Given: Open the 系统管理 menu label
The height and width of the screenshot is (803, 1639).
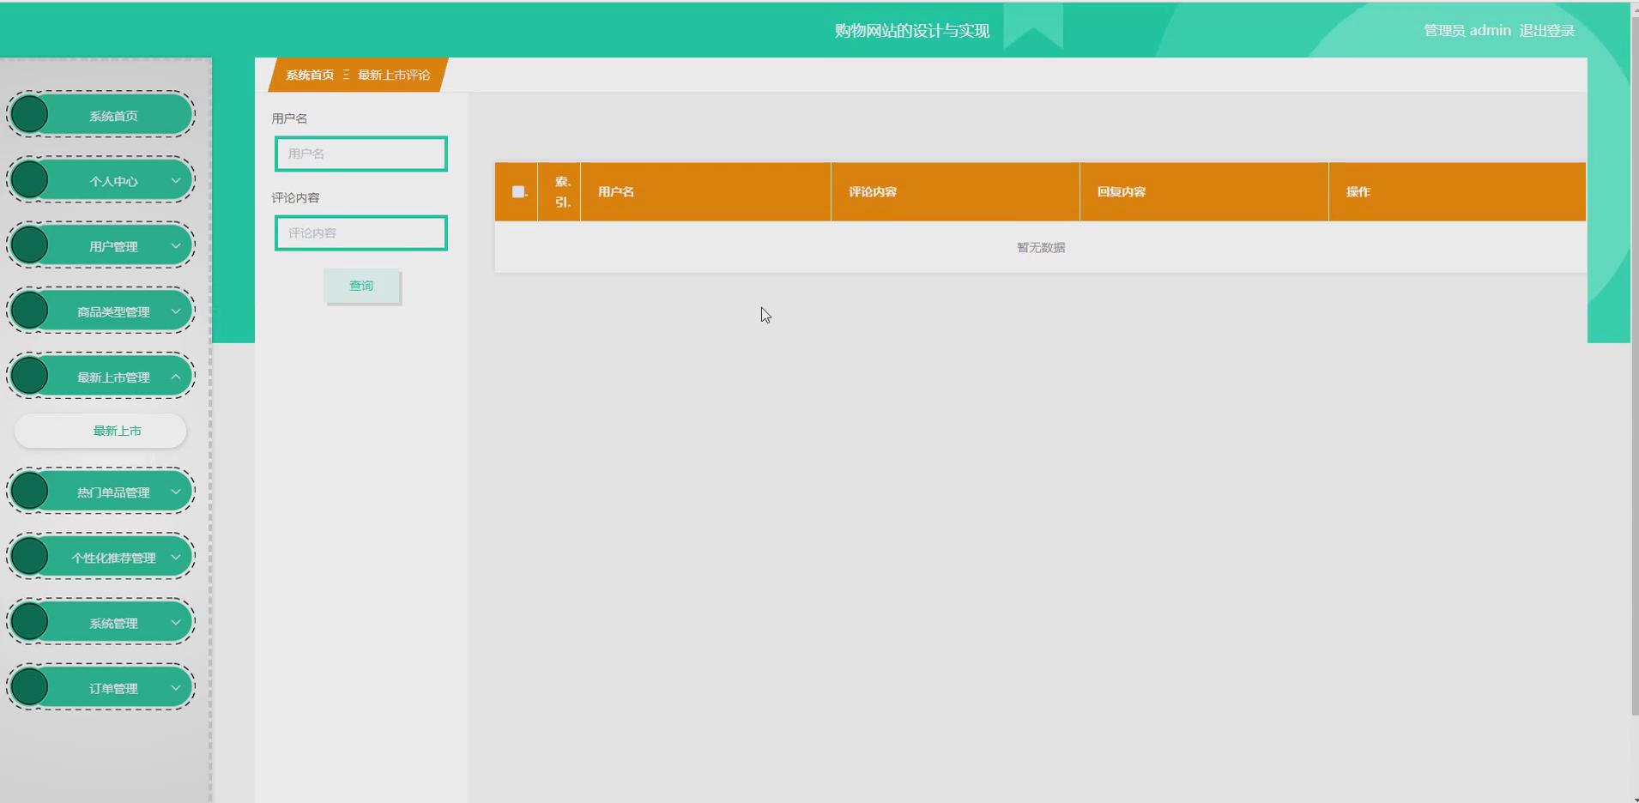Looking at the screenshot, I should [113, 623].
